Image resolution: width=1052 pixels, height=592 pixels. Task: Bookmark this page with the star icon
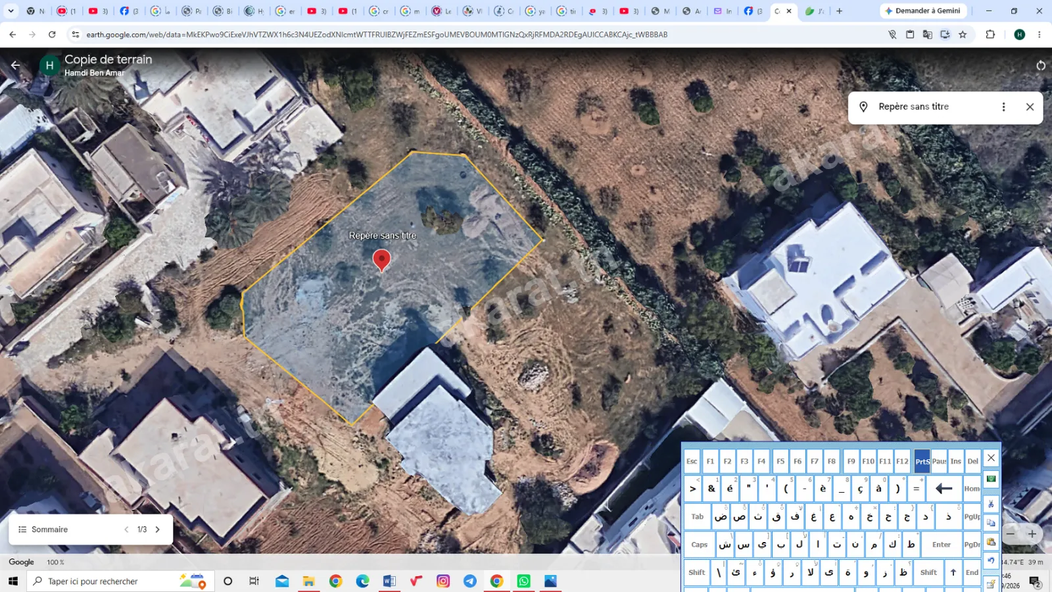tap(963, 35)
